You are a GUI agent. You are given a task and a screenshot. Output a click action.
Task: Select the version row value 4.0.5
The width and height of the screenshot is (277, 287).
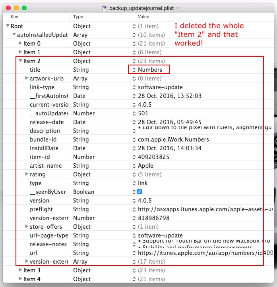[x=145, y=201]
